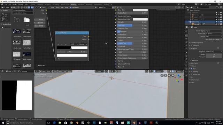
Task: Open the Feature Set dropdown
Action: [x=214, y=34]
